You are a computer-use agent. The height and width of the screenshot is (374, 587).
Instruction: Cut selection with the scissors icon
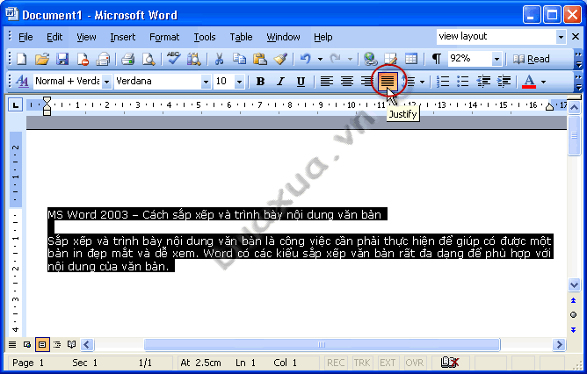[x=219, y=59]
